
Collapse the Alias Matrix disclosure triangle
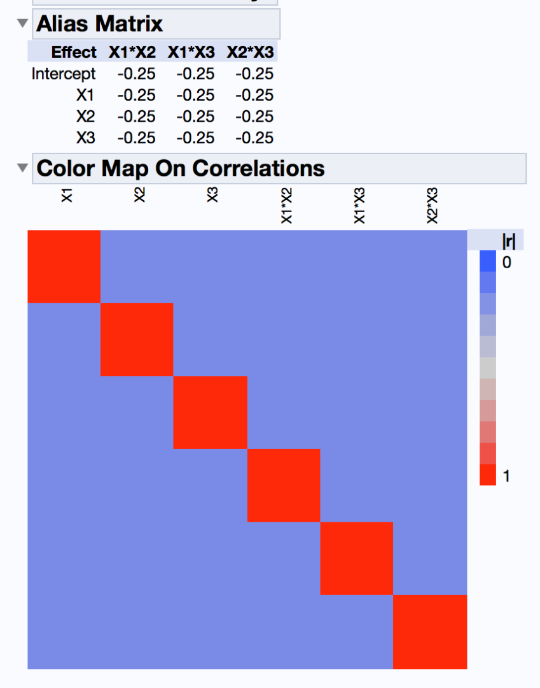[x=22, y=24]
